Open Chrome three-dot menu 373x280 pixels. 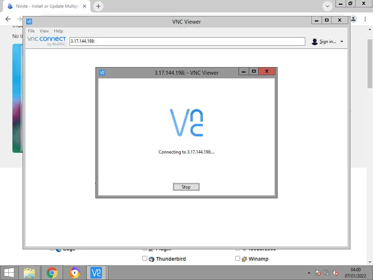tap(365, 19)
